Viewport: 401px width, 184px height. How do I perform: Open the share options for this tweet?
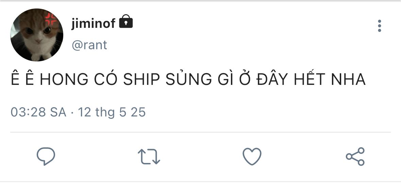(x=355, y=157)
